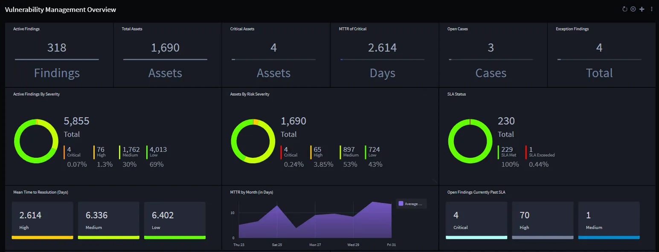Add a new widget with the plus icon
Viewport: 659px width, 252px height.
pyautogui.click(x=642, y=9)
